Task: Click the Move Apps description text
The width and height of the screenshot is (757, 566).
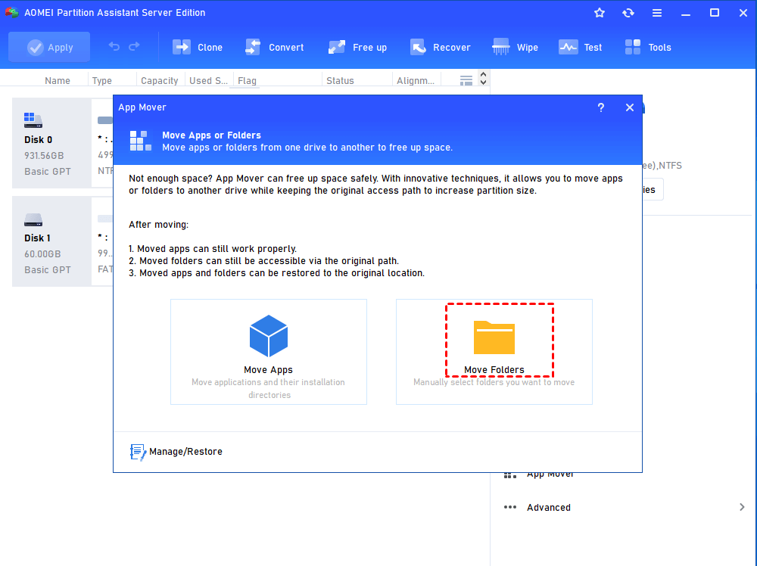Action: pos(269,388)
